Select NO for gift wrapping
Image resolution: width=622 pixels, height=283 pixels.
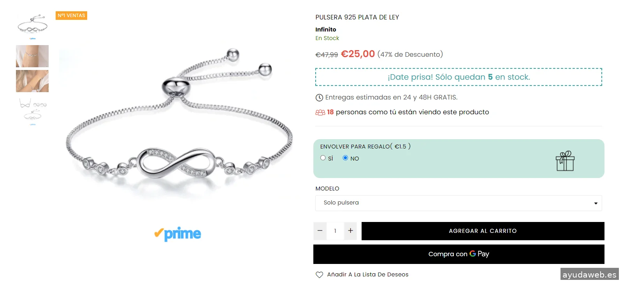pos(345,158)
